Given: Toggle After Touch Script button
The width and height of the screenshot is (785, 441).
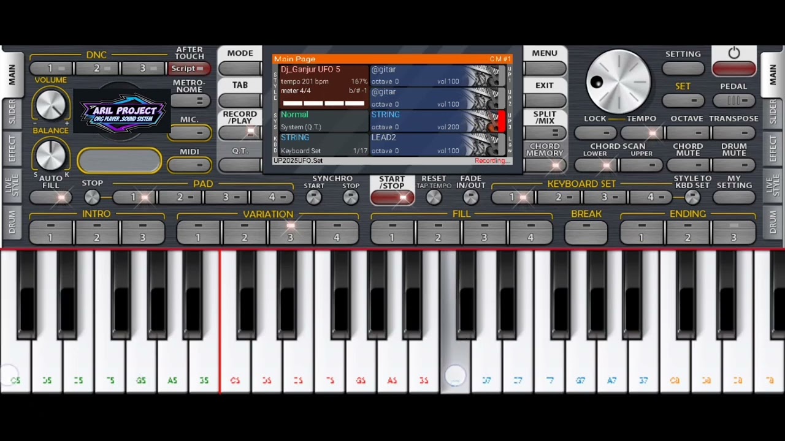Looking at the screenshot, I should pyautogui.click(x=189, y=69).
